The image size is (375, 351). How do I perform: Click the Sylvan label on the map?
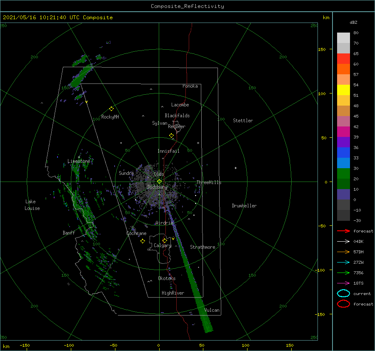point(160,123)
